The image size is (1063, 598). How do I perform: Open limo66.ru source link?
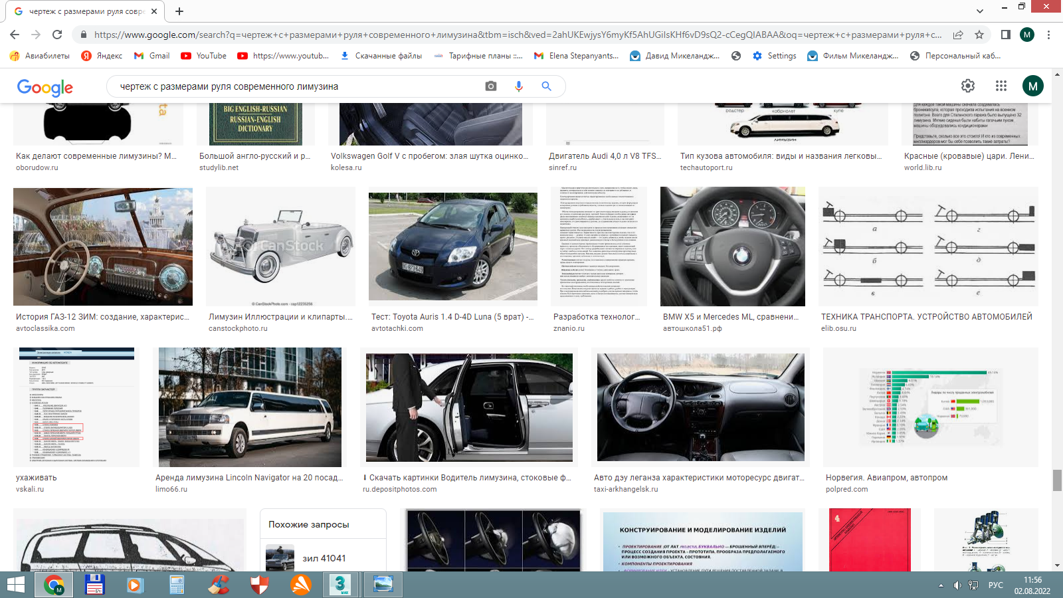(171, 489)
